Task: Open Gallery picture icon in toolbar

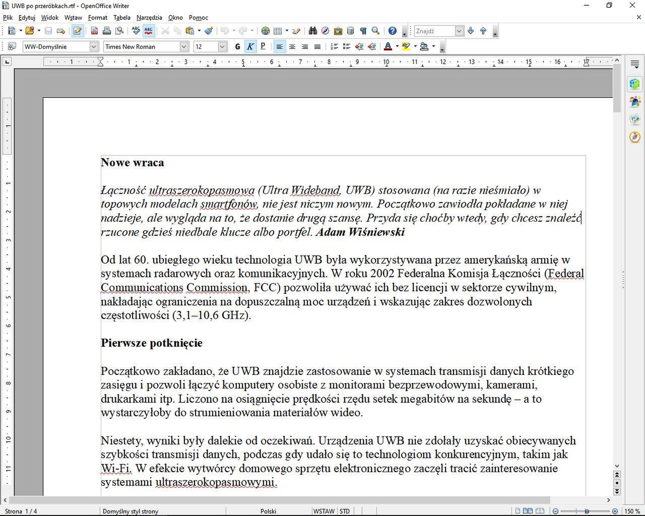Action: pos(338,31)
